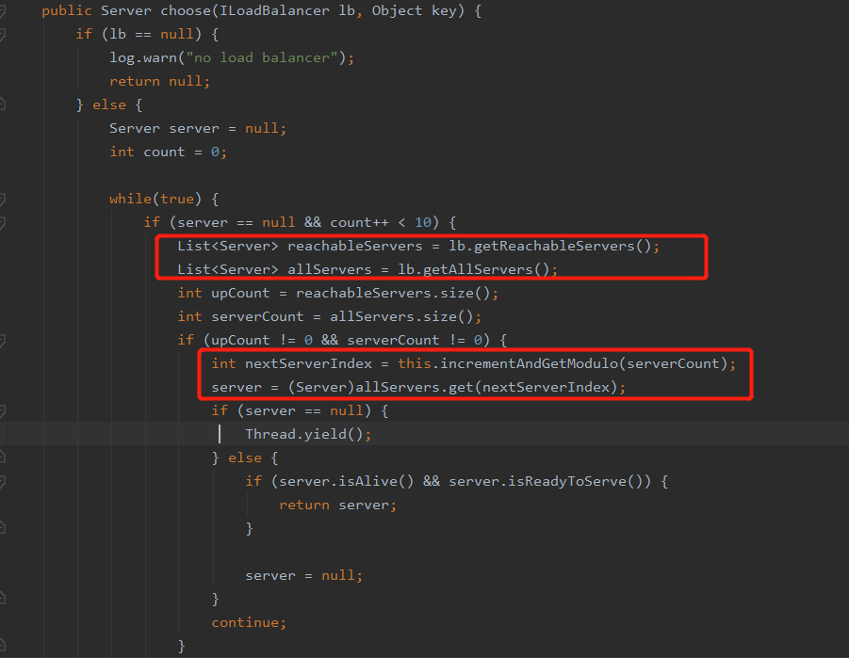This screenshot has width=849, height=658.
Task: Click the "int serverCount = allServers.size();" line
Action: (329, 316)
